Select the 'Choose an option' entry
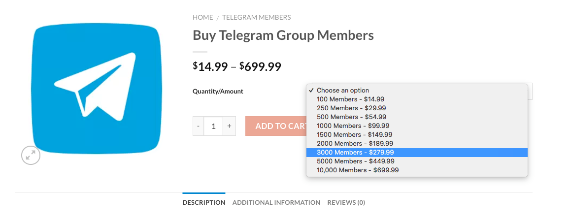Screen dimensions: 570x221 [x=342, y=91]
